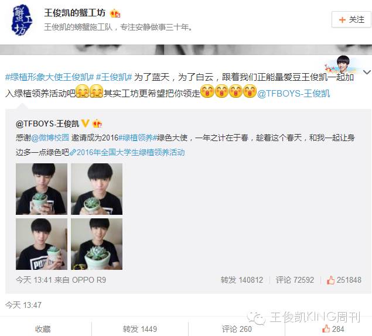This screenshot has width=372, height=336.
Task: View the bottom-right photo with large succulent
Action: coord(97,244)
